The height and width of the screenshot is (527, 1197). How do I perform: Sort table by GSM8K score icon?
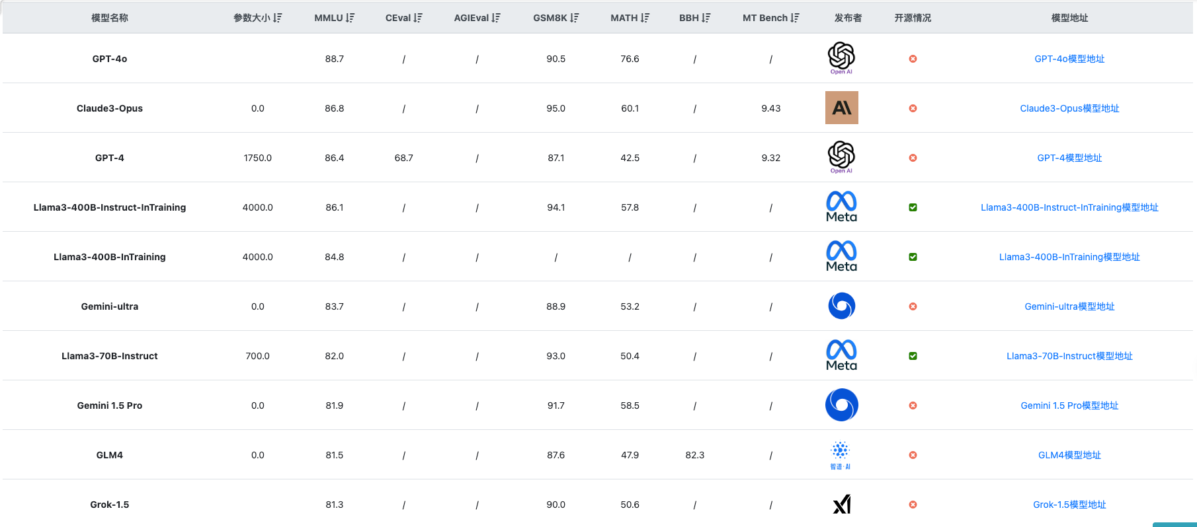pyautogui.click(x=575, y=18)
